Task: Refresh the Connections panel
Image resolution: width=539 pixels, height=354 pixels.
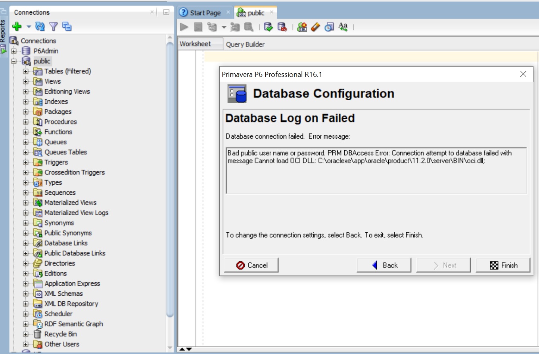Action: [40, 27]
